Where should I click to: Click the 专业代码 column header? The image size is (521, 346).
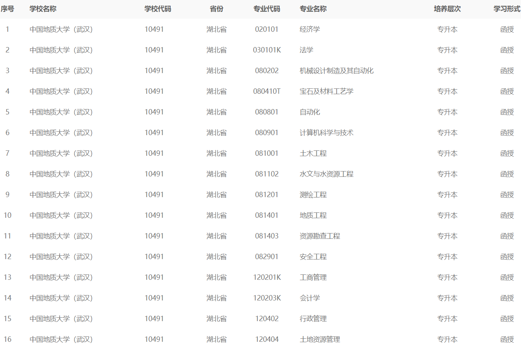[267, 9]
